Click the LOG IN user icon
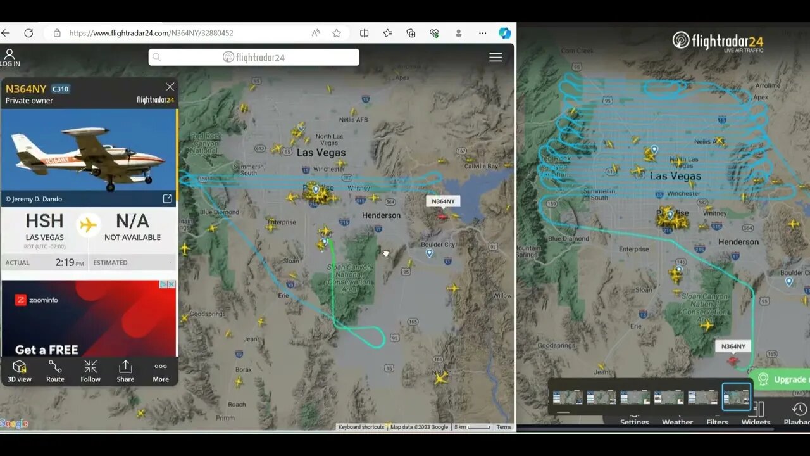 tap(9, 58)
